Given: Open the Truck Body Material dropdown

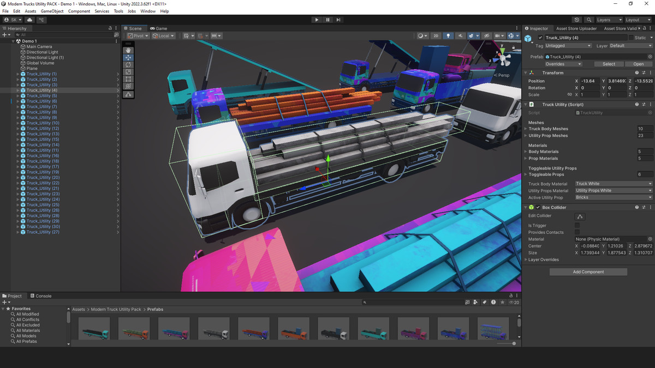Looking at the screenshot, I should point(614,184).
